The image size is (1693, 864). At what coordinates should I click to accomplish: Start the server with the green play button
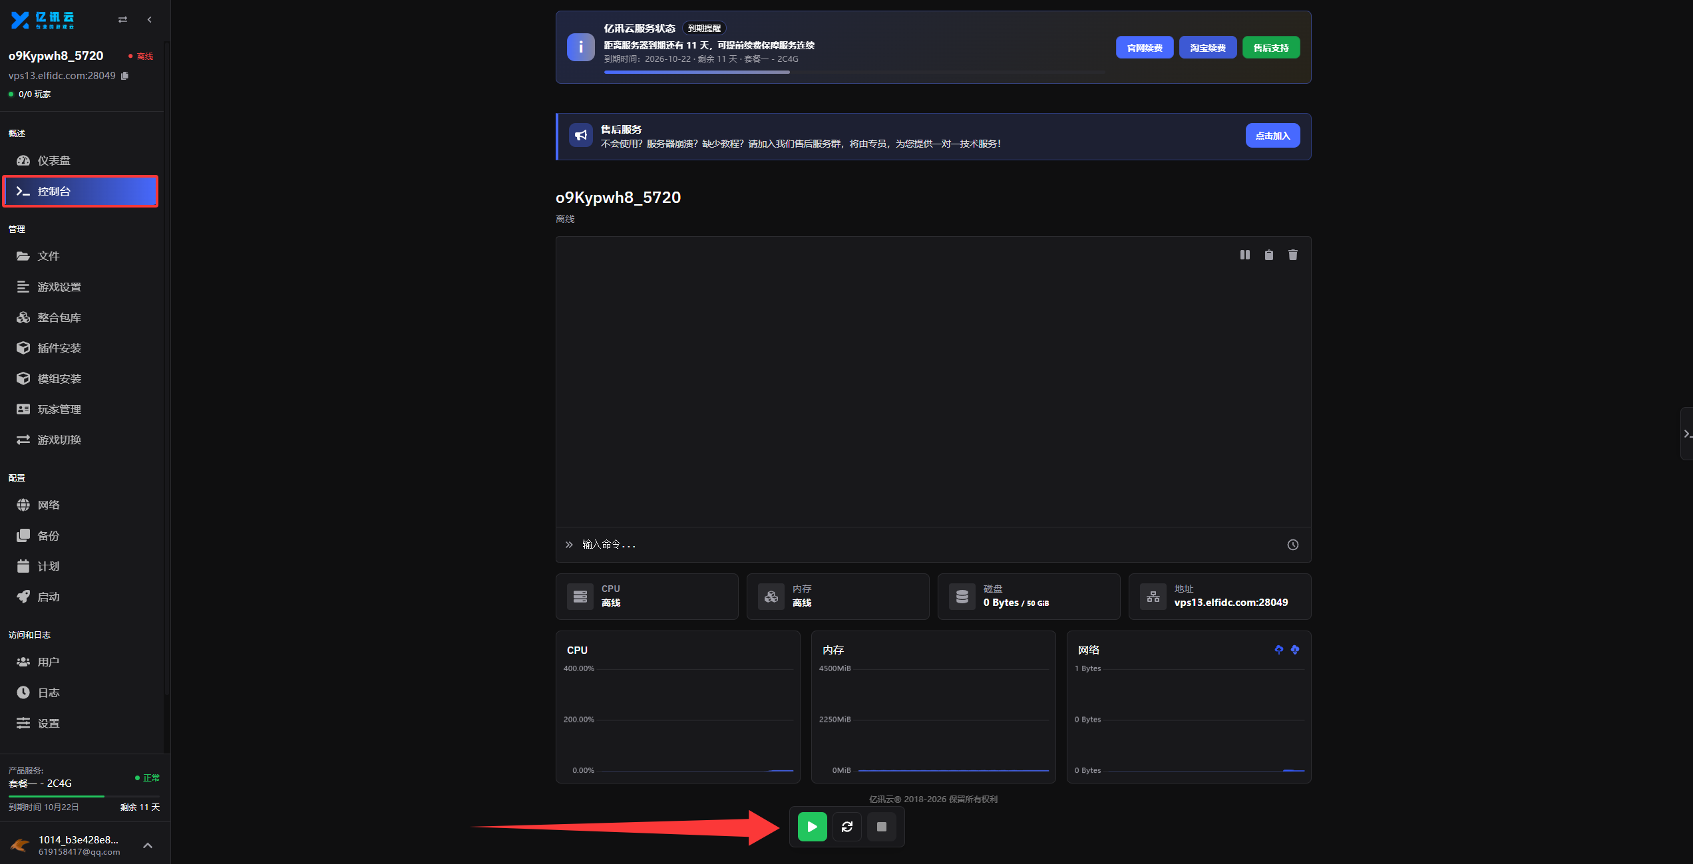[x=812, y=827]
